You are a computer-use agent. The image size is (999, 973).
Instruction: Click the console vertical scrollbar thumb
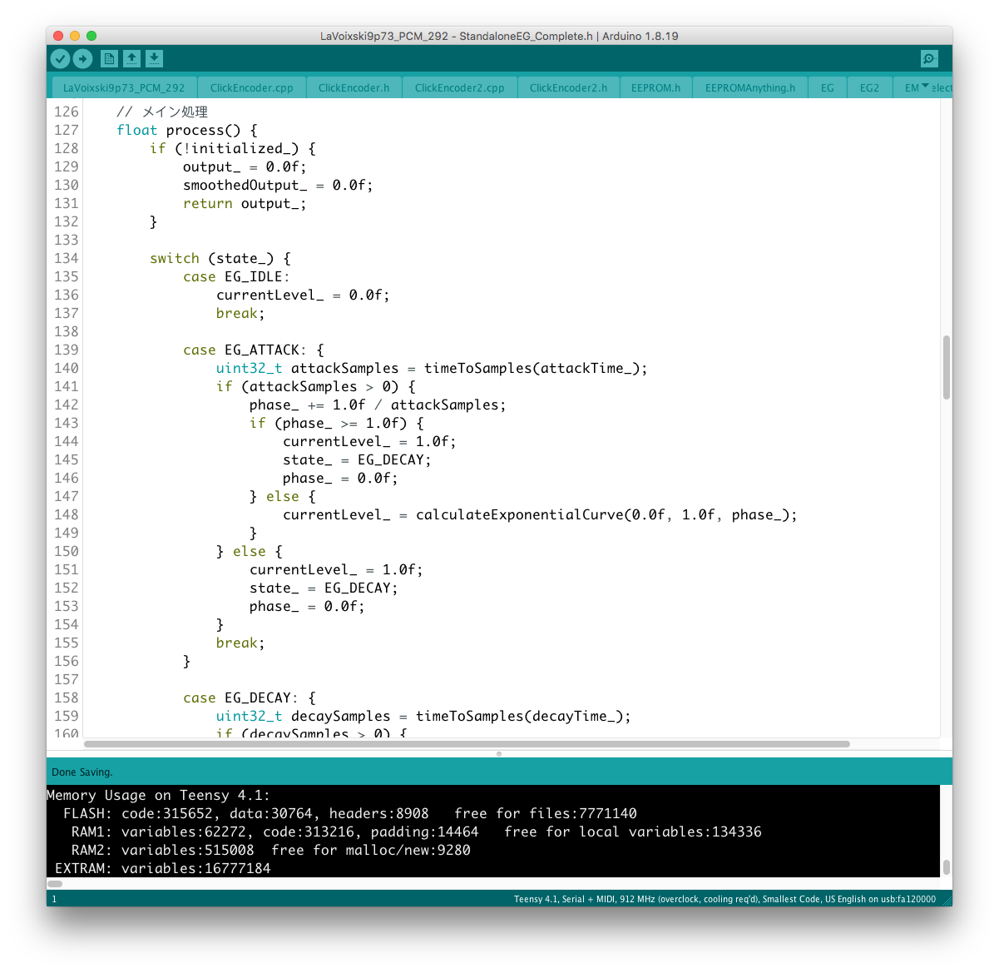946,866
